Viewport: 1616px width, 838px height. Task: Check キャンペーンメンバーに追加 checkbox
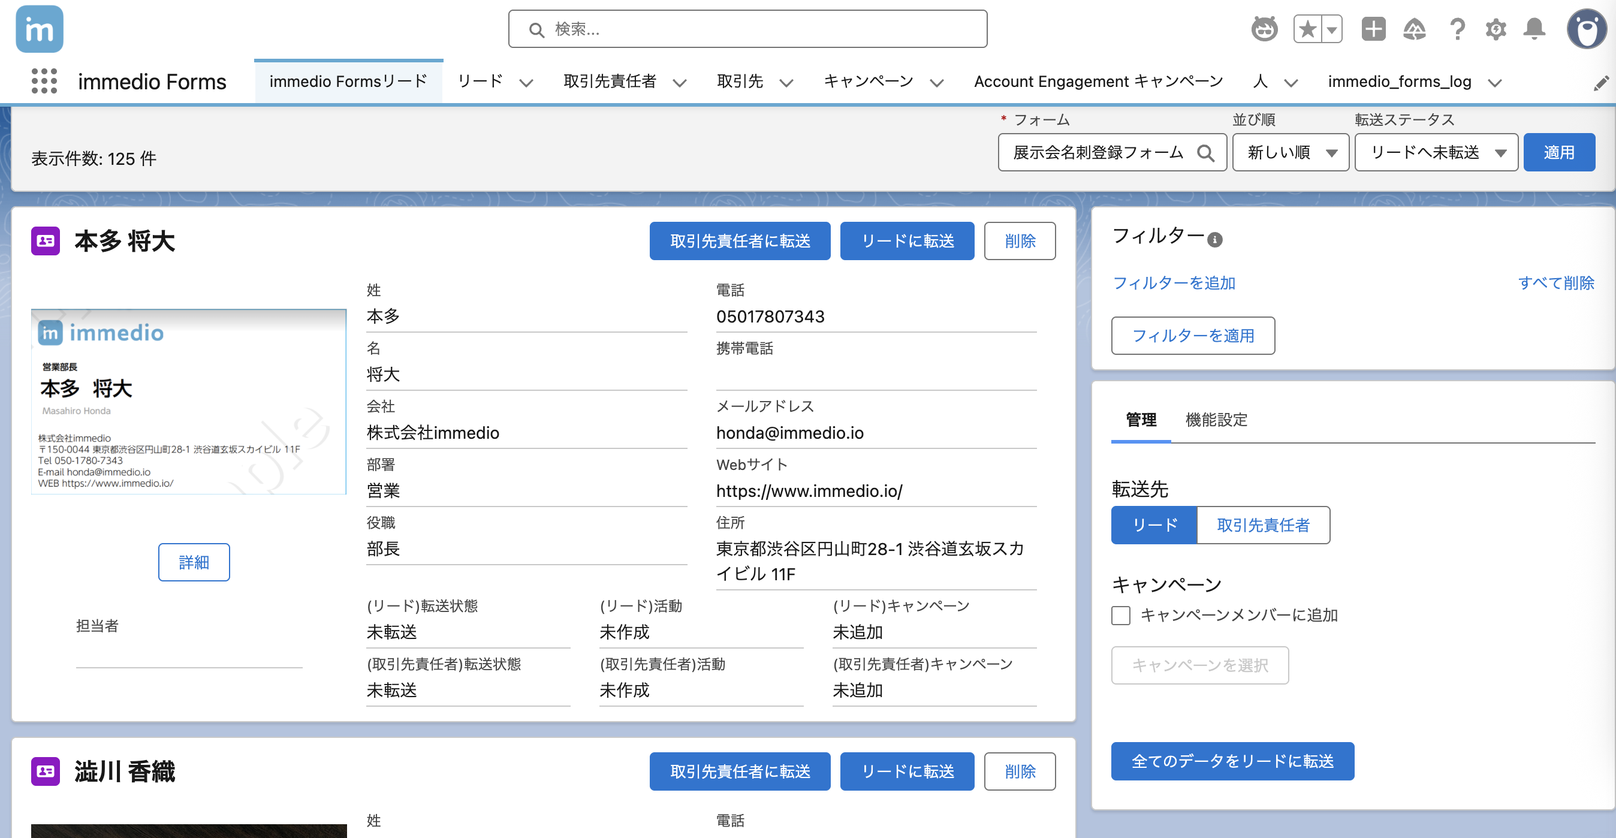click(1120, 616)
